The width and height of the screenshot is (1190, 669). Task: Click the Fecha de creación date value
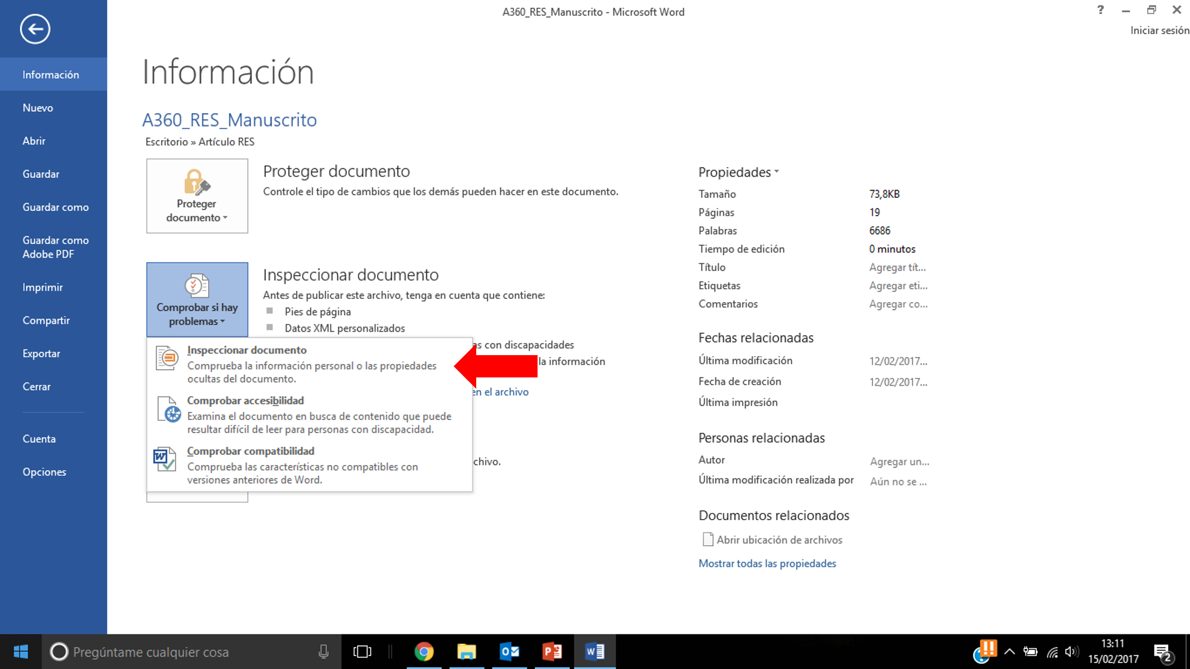point(898,382)
